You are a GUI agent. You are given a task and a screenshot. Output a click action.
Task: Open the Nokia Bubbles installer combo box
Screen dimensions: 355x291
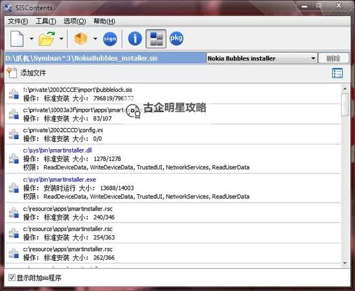(261, 58)
